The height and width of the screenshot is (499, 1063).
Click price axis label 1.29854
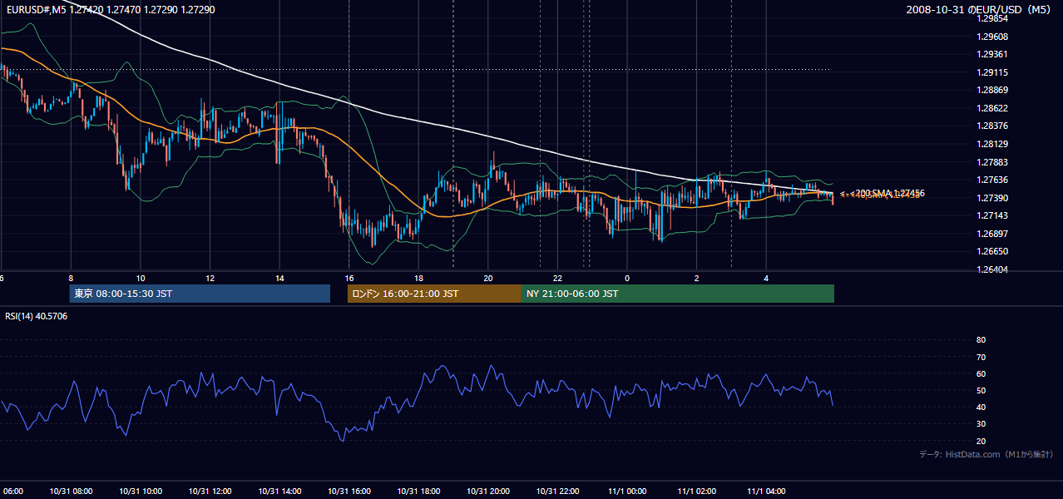(x=992, y=18)
